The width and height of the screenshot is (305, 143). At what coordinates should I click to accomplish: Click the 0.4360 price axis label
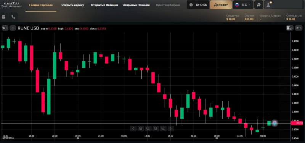[295, 112]
